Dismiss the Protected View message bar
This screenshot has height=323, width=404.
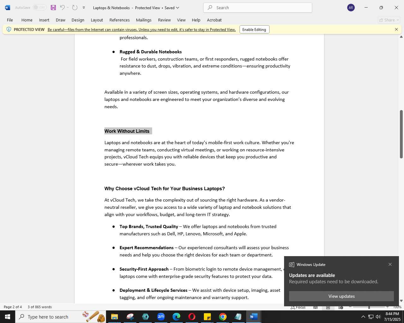[396, 29]
